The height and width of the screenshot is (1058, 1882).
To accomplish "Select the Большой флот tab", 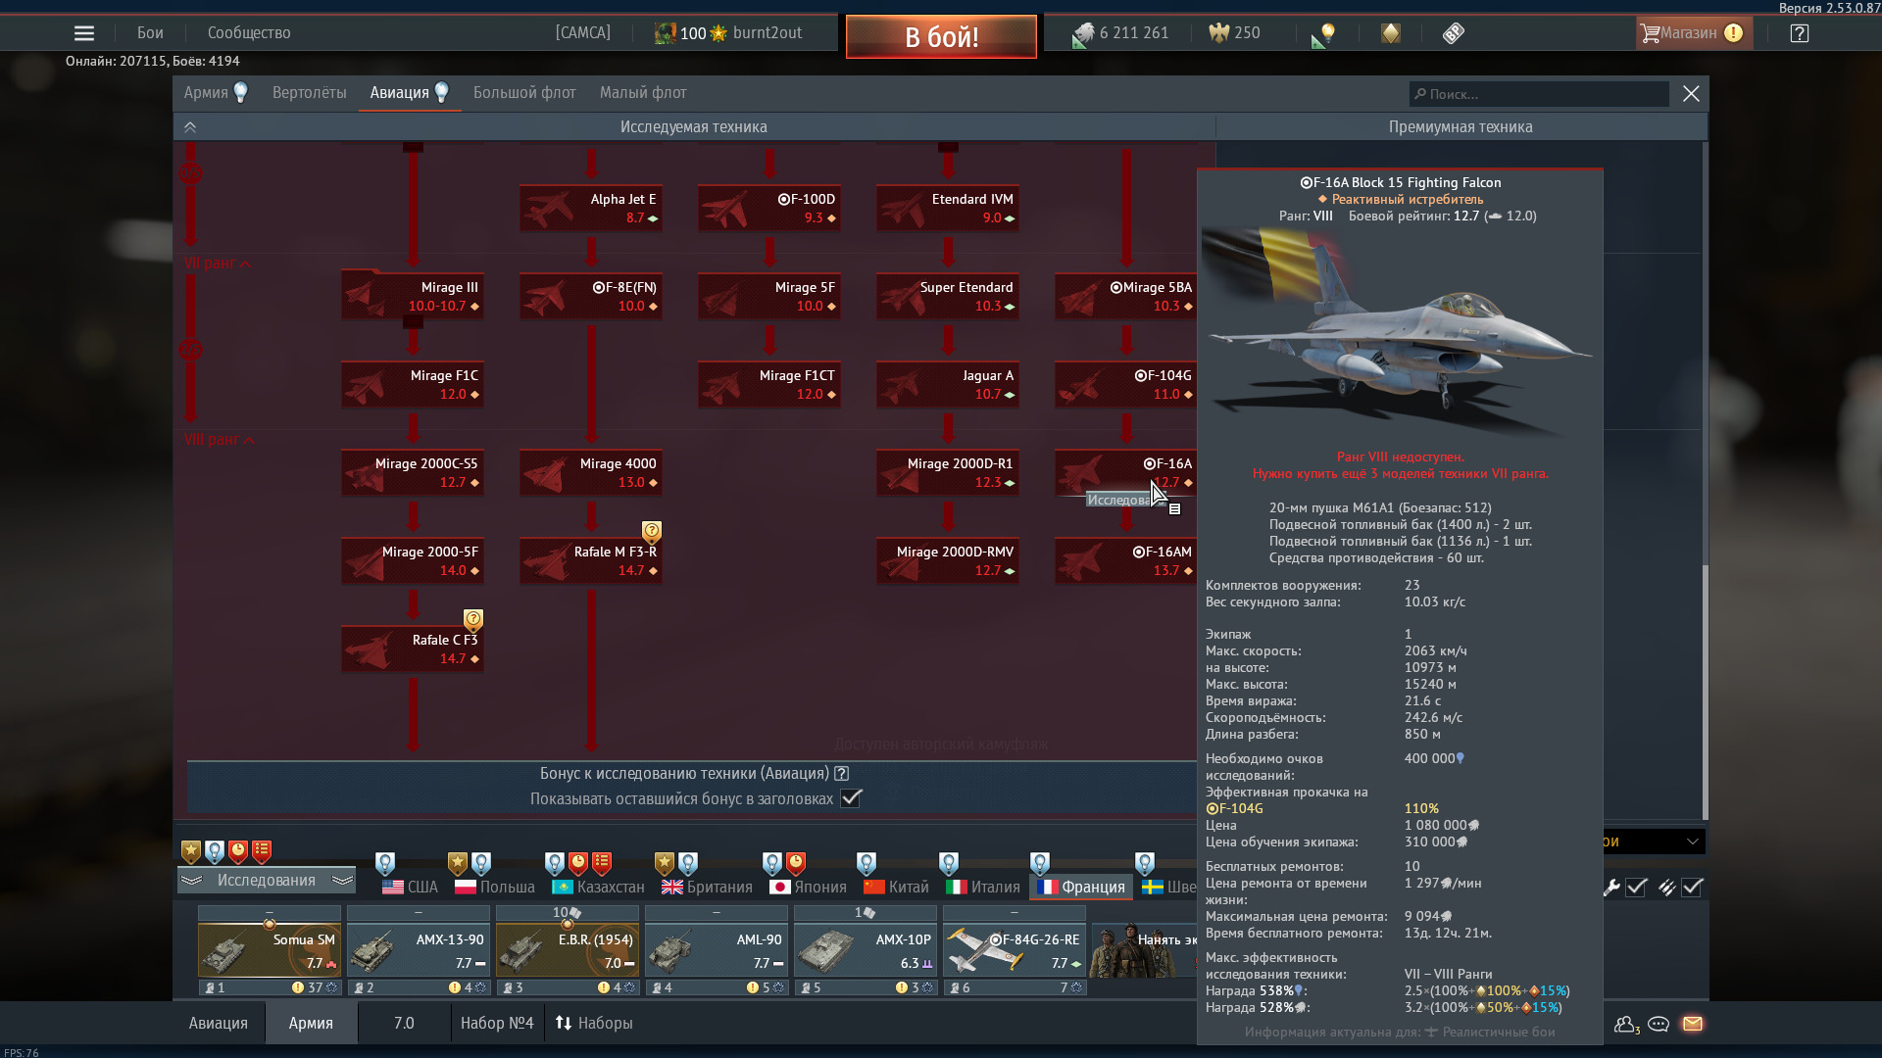I will click(524, 93).
